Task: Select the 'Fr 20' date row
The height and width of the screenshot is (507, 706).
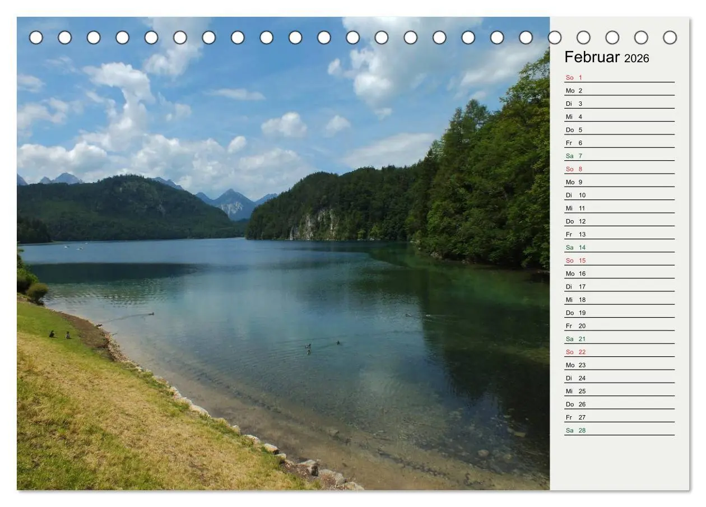Action: pos(619,325)
